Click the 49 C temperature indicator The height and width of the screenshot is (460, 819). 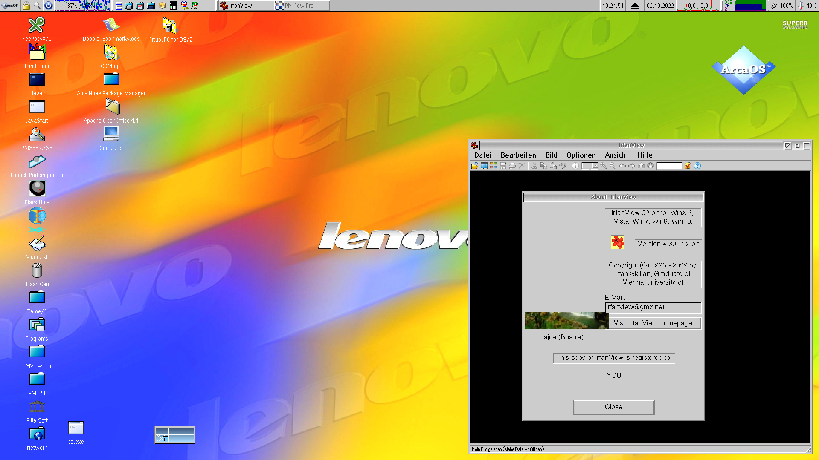(807, 6)
